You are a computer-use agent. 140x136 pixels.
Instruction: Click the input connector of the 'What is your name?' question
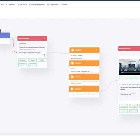69,54
